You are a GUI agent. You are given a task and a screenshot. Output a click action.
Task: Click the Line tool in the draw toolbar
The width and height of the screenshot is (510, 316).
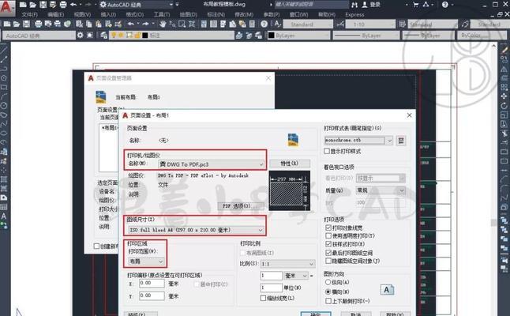[4, 51]
